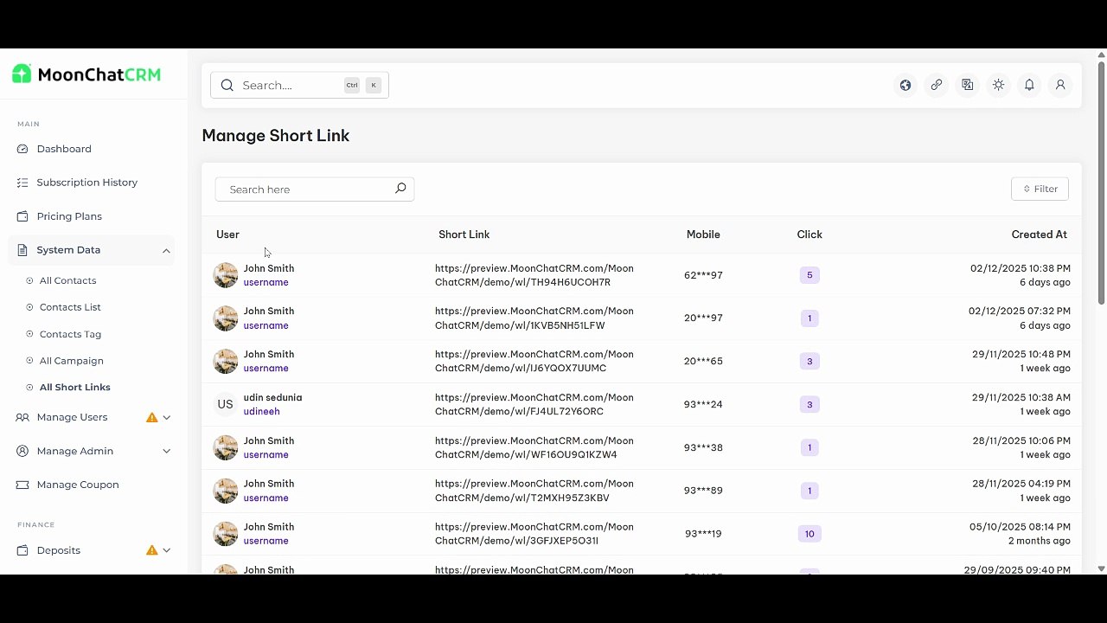Expand the Deposits menu chevron
Screen dimensions: 1107x623
pyautogui.click(x=167, y=550)
